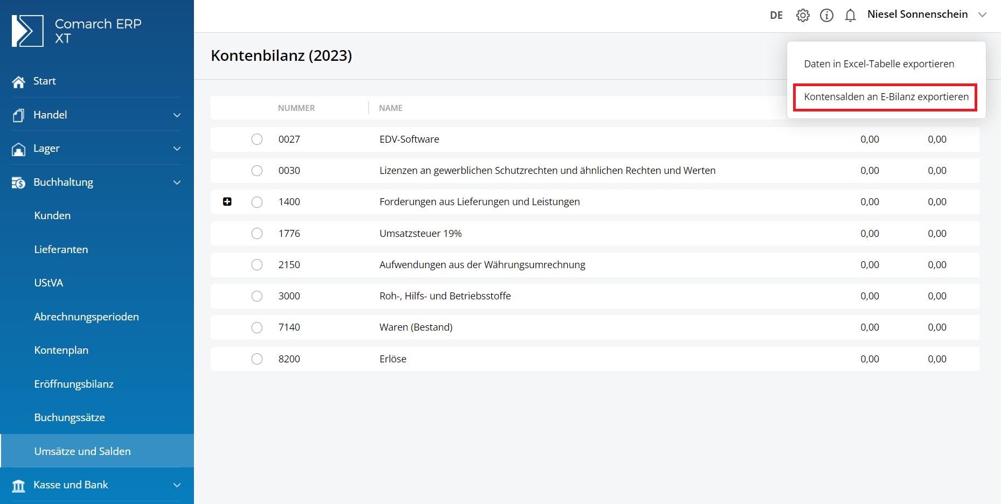Go to Start in the sidebar
This screenshot has width=1001, height=504.
pos(44,81)
